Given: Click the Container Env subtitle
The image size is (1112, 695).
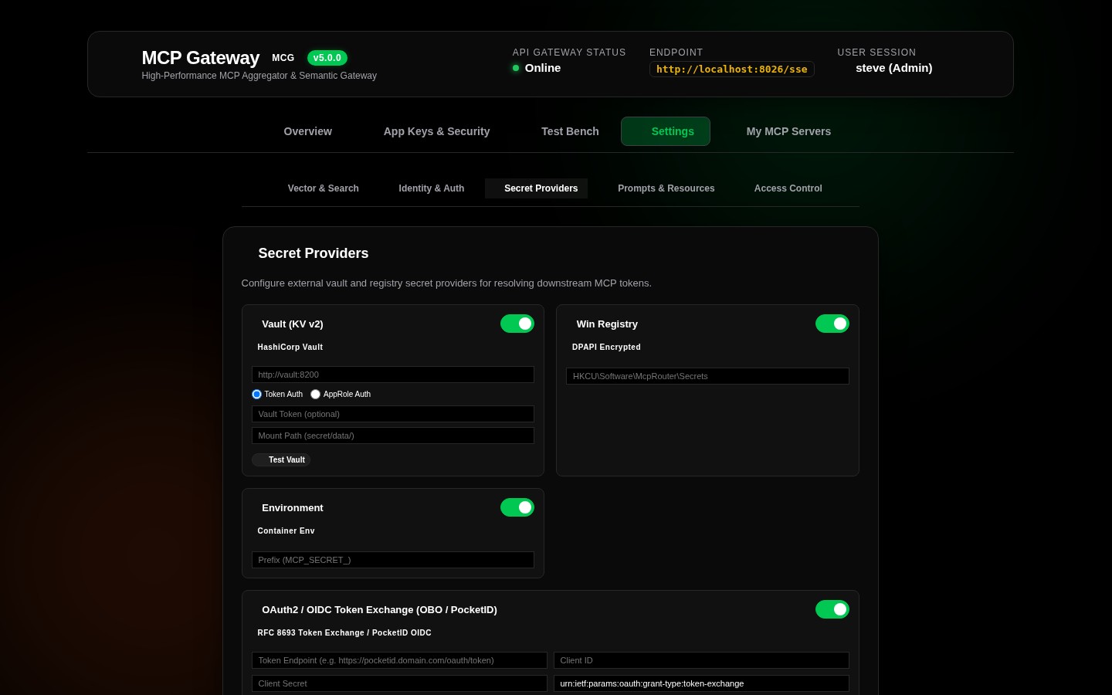Looking at the screenshot, I should pos(286,531).
